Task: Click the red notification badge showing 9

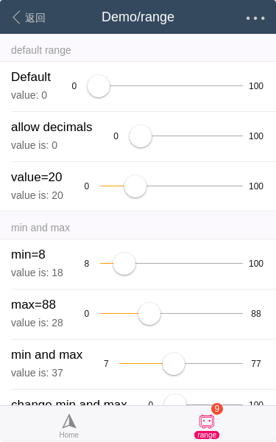Action: [x=217, y=408]
